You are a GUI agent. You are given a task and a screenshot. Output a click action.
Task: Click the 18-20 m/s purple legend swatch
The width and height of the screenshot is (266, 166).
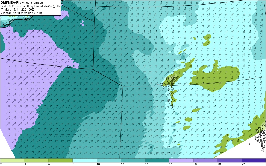[205, 160]
